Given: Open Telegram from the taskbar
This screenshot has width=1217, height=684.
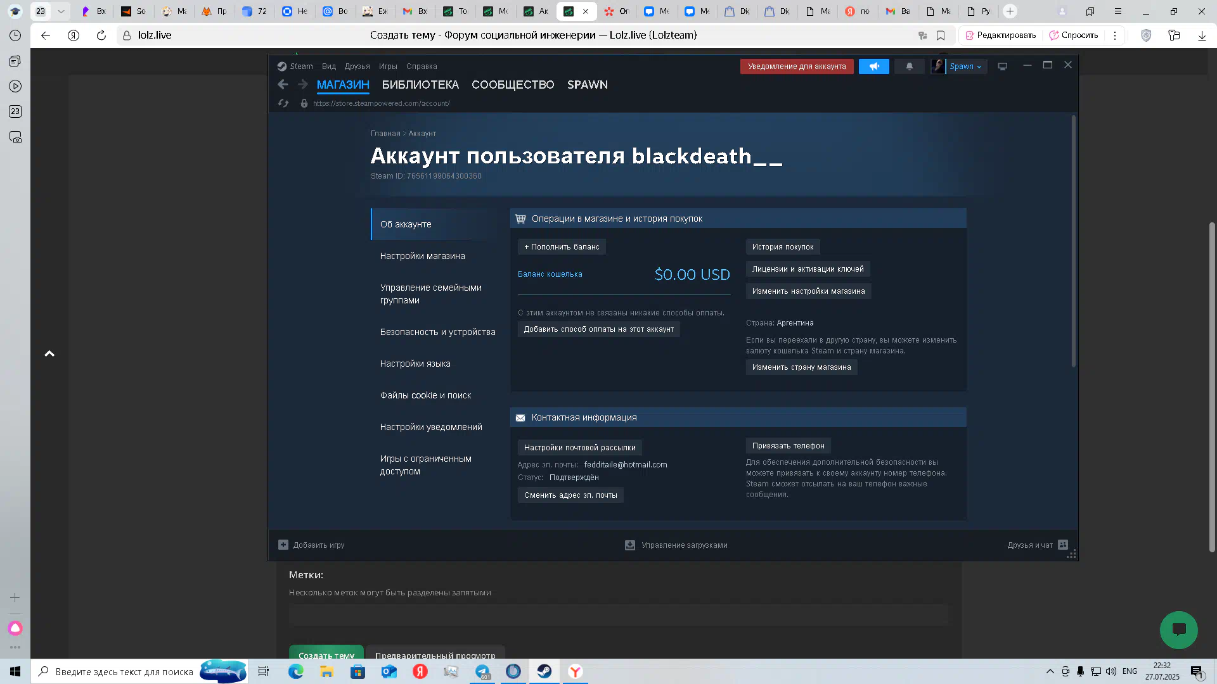Looking at the screenshot, I should click(482, 671).
